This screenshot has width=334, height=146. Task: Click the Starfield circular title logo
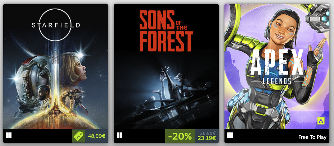coord(55,25)
